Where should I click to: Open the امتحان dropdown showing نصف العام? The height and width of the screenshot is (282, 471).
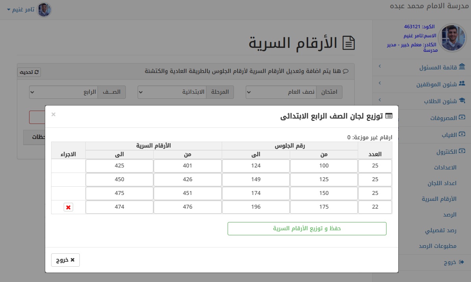click(281, 93)
